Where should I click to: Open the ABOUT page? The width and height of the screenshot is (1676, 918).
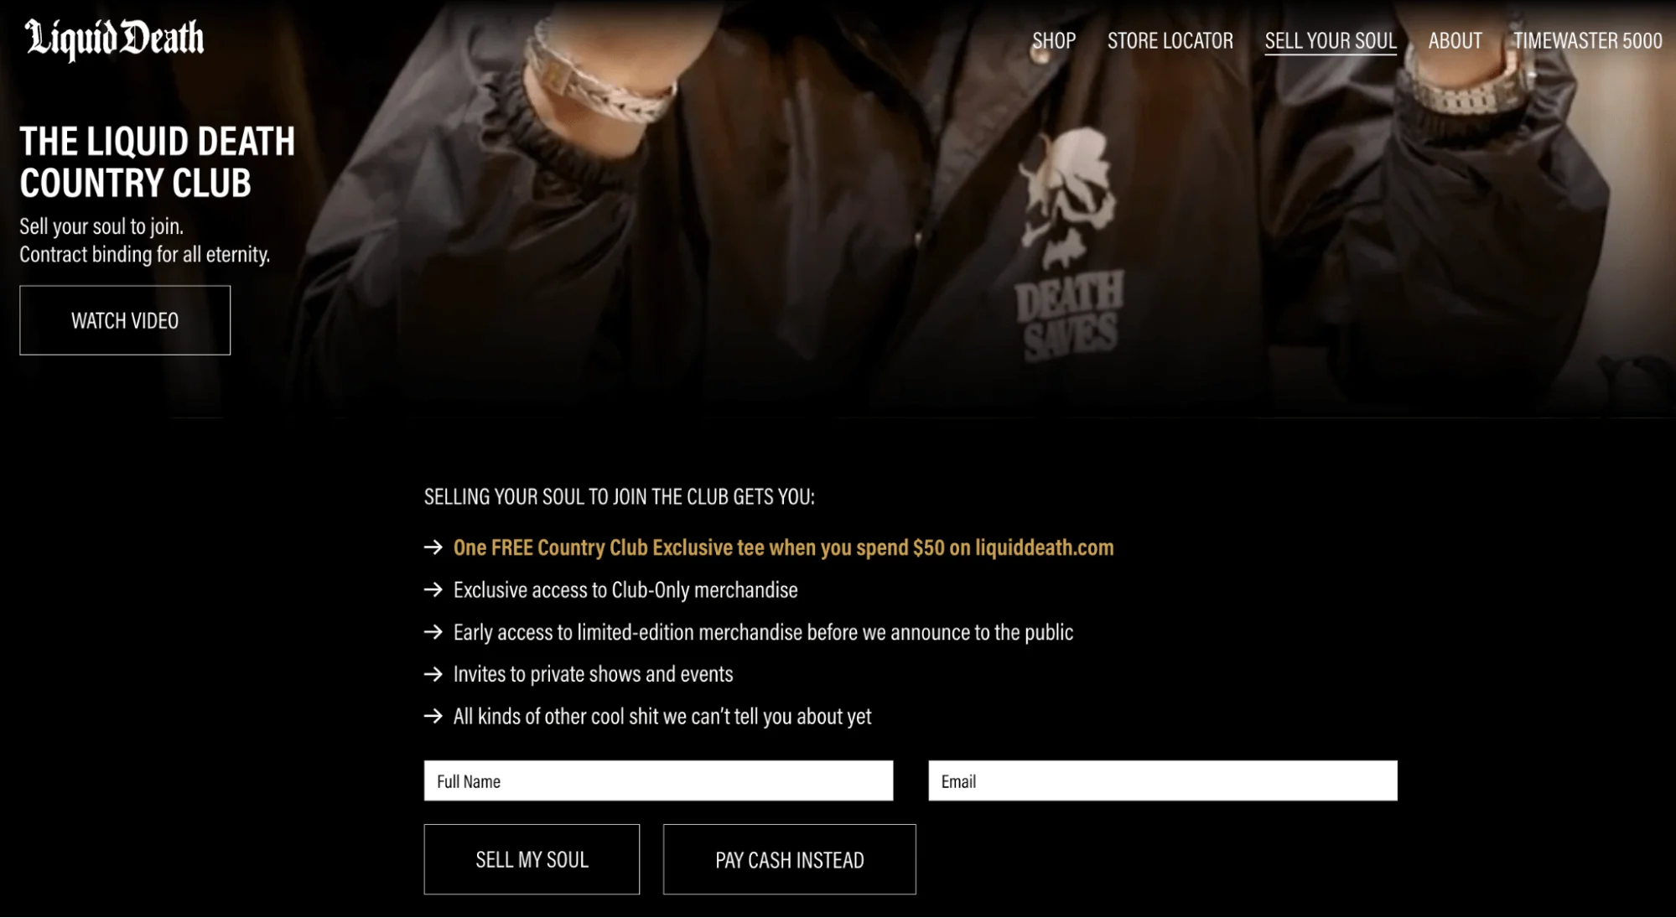tap(1455, 40)
